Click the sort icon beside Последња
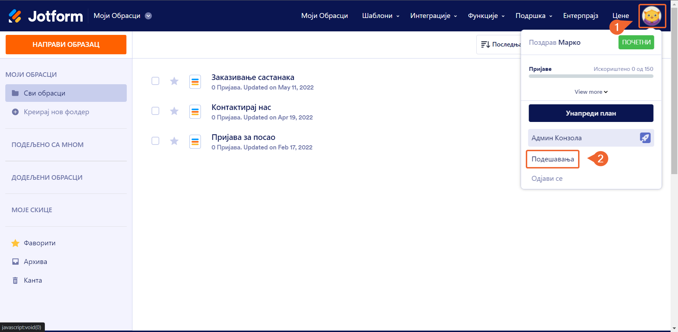678x332 pixels. point(485,44)
